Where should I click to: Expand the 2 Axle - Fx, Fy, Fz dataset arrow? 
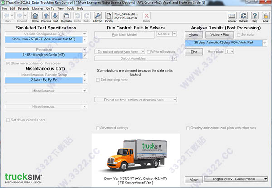(x=85, y=81)
